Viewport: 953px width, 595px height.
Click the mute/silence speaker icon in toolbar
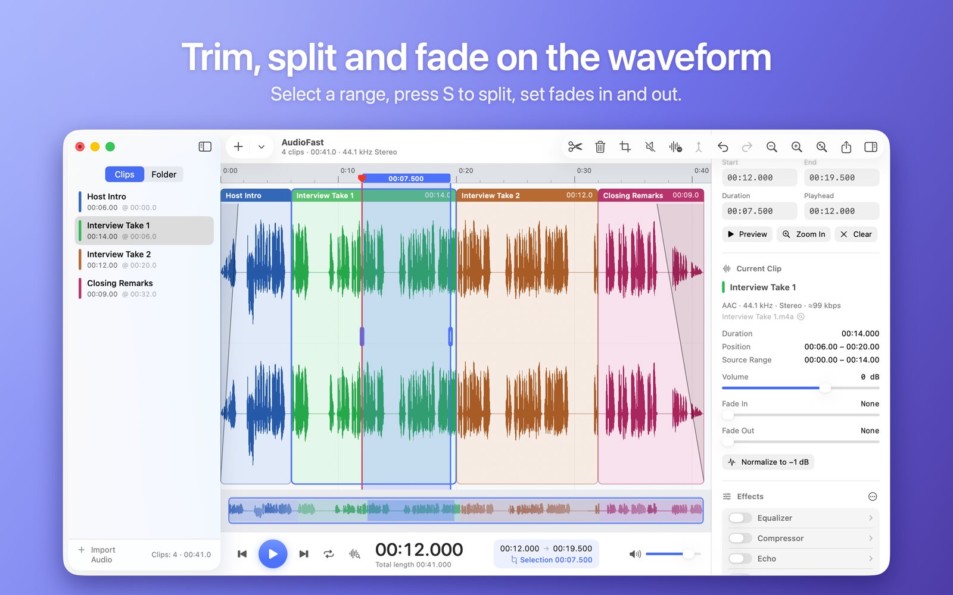(650, 146)
